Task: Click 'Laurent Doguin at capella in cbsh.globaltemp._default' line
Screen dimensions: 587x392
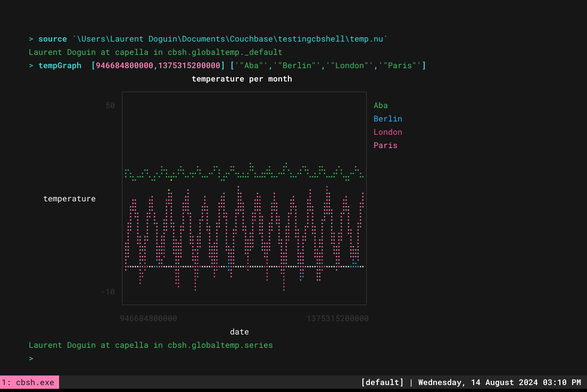Action: (x=155, y=52)
